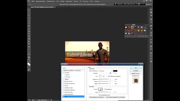
Task: Open the Файл menu
Action: (x=33, y=1)
